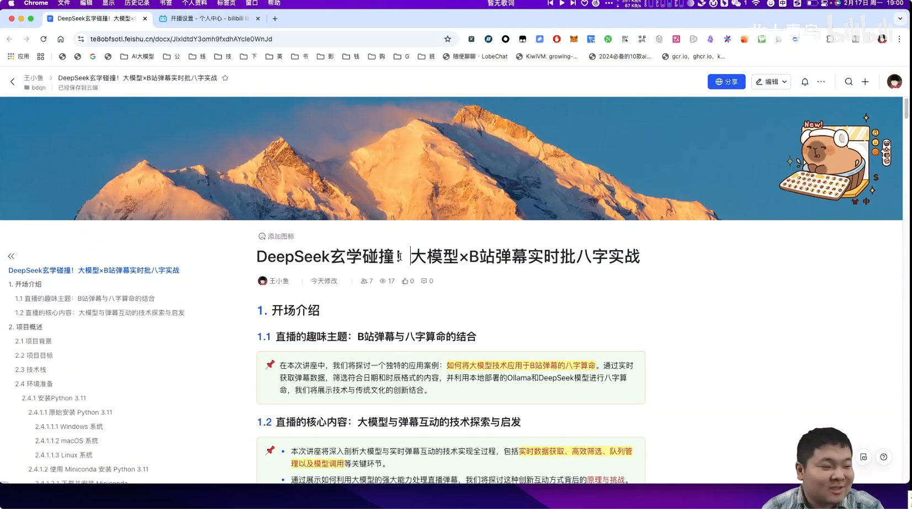Screen dimensions: 912x509
Task: Click the plus icon to create new document
Action: coord(865,82)
